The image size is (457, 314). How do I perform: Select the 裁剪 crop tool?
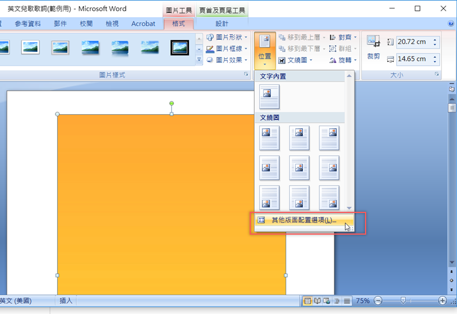(374, 47)
